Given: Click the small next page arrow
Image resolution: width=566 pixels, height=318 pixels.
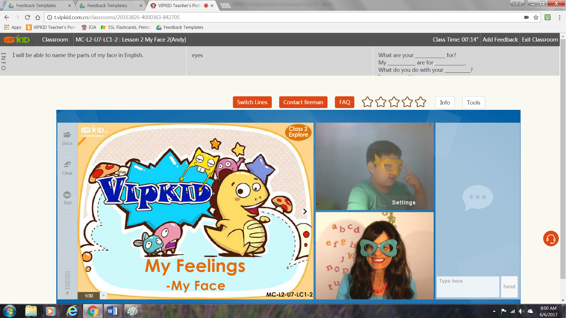Looking at the screenshot, I should click(x=103, y=295).
